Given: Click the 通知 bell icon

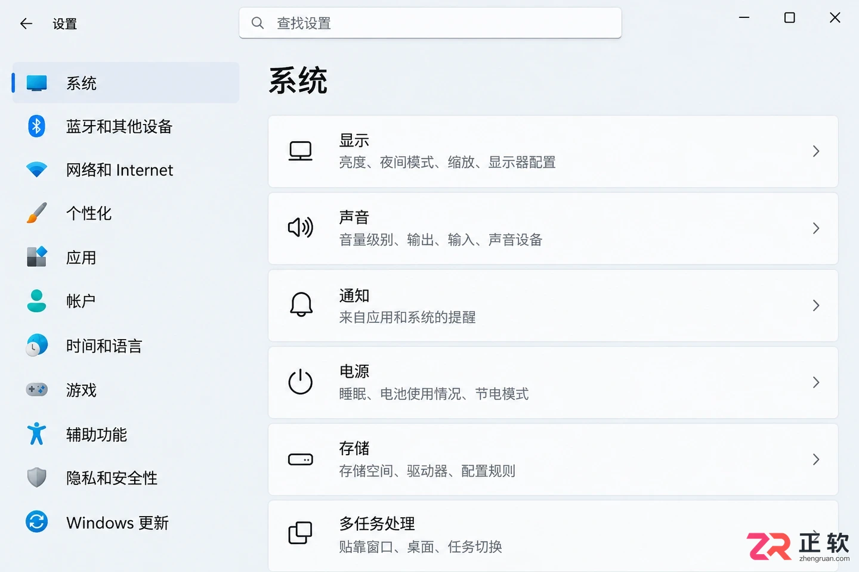Looking at the screenshot, I should 301,304.
